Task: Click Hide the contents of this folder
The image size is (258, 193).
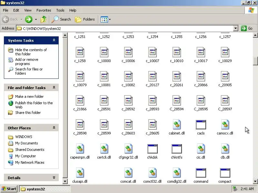Action: (x=31, y=52)
